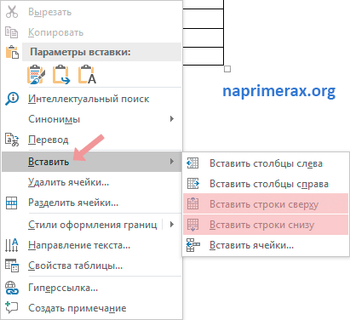Click the table resize handle square

(227, 69)
